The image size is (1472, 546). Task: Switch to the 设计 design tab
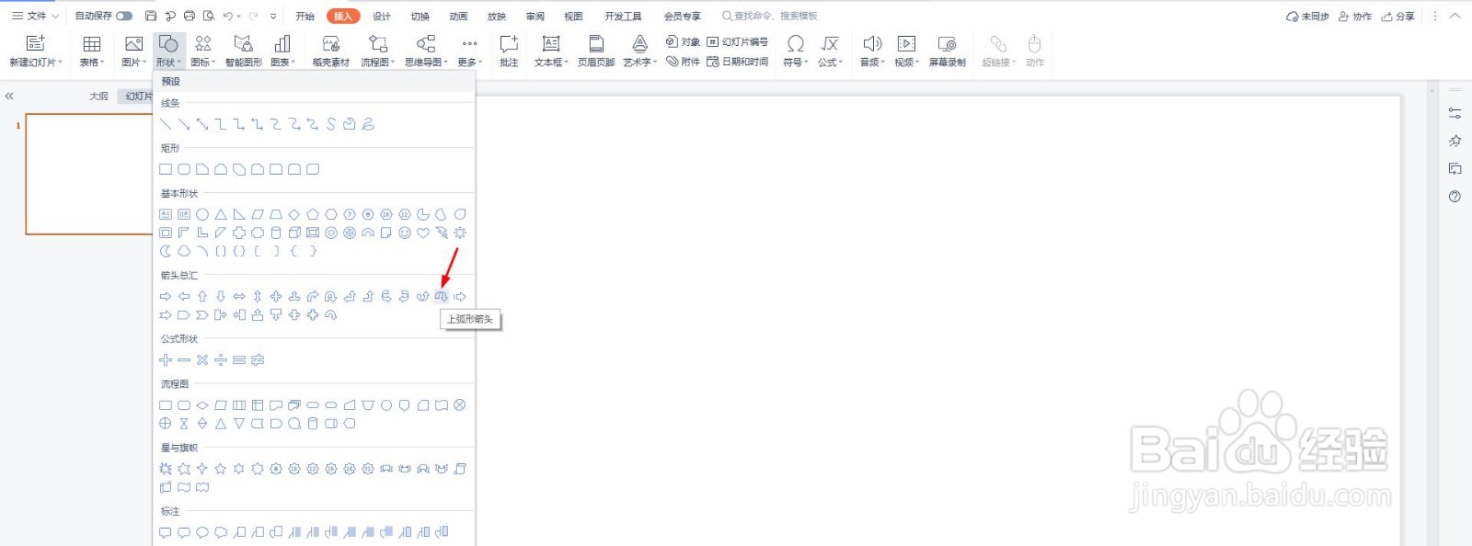pyautogui.click(x=382, y=17)
